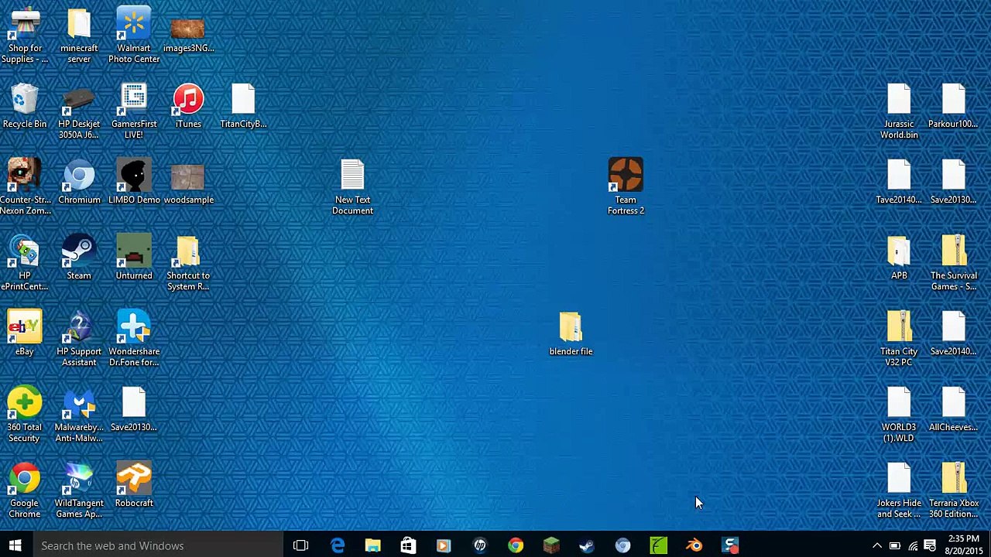Select the blender file folder

(571, 334)
